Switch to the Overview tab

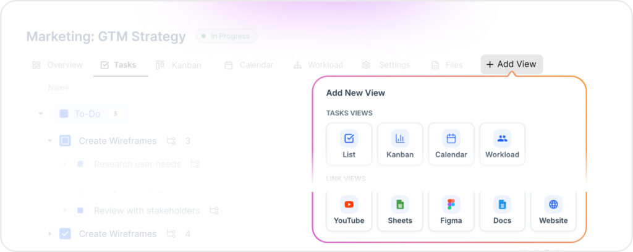[x=57, y=65]
